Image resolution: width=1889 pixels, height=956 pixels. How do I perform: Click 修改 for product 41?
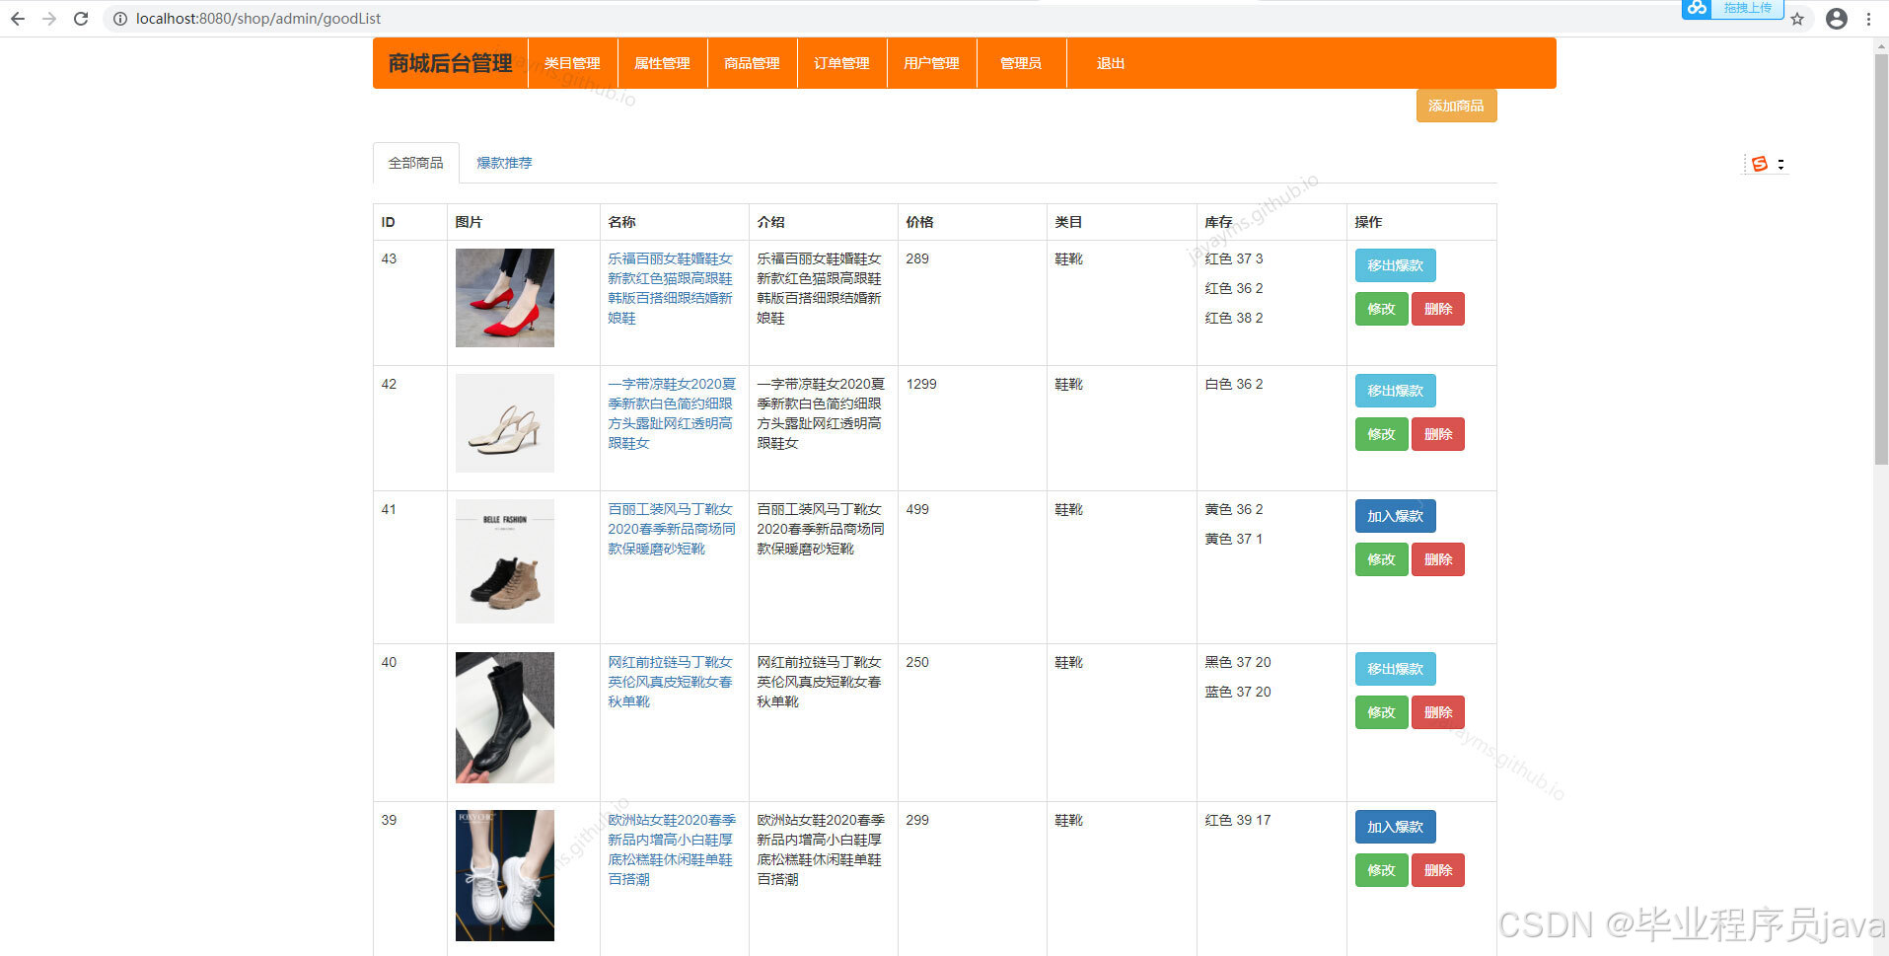coord(1381,559)
